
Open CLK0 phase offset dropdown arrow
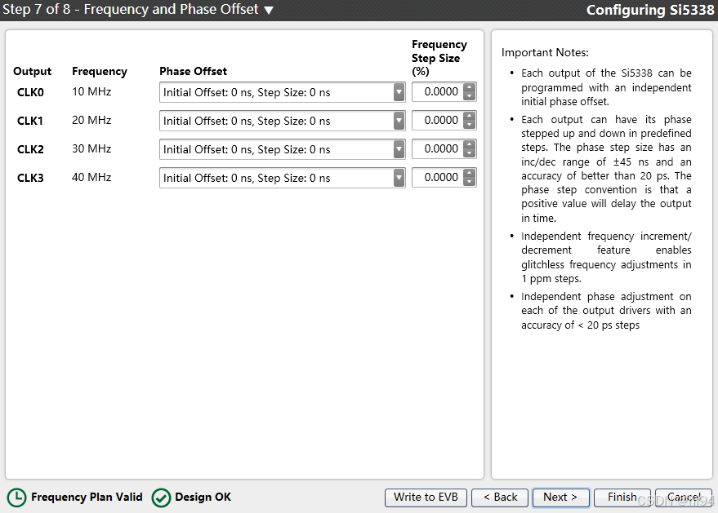click(399, 92)
